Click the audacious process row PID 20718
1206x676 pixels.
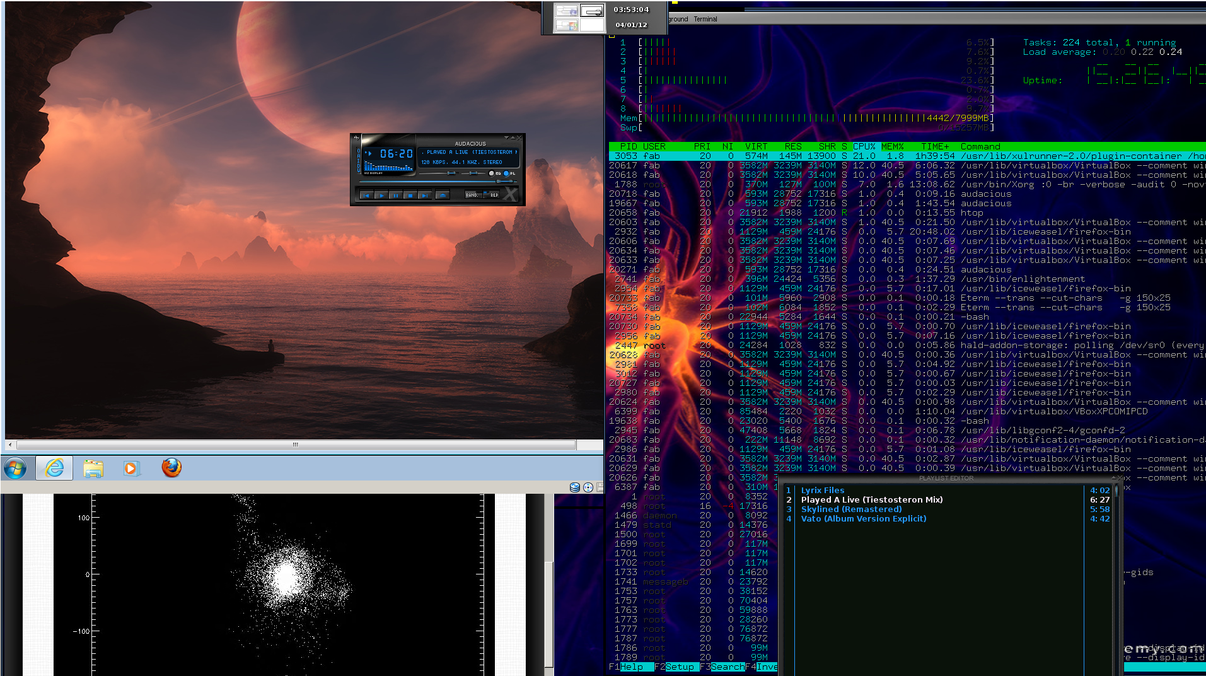907,194
